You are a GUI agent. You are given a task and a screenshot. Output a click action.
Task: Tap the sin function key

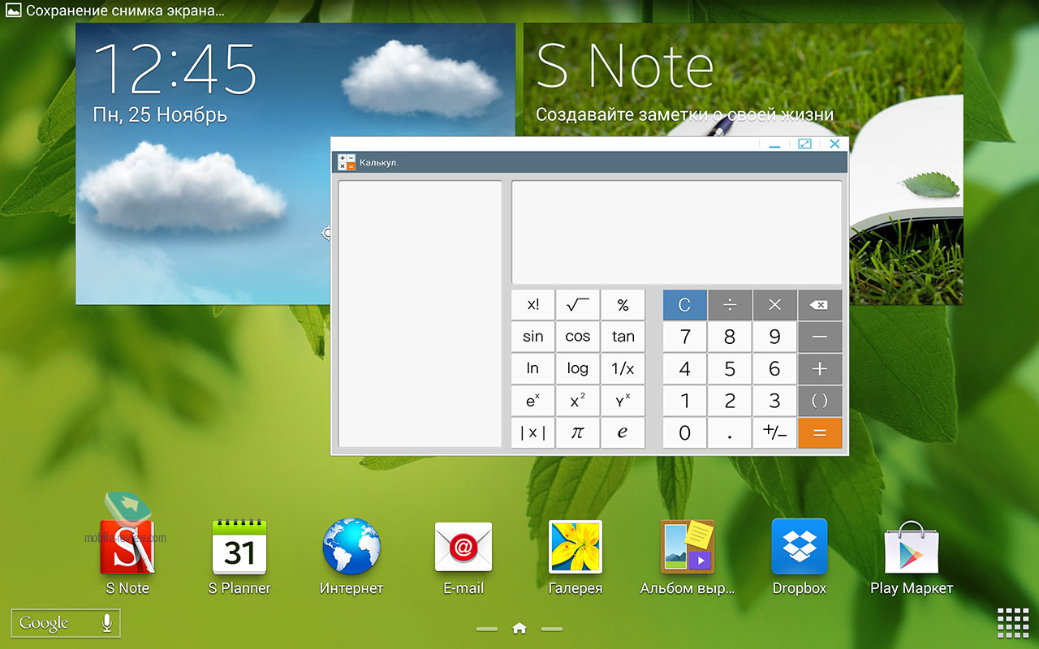click(x=533, y=337)
